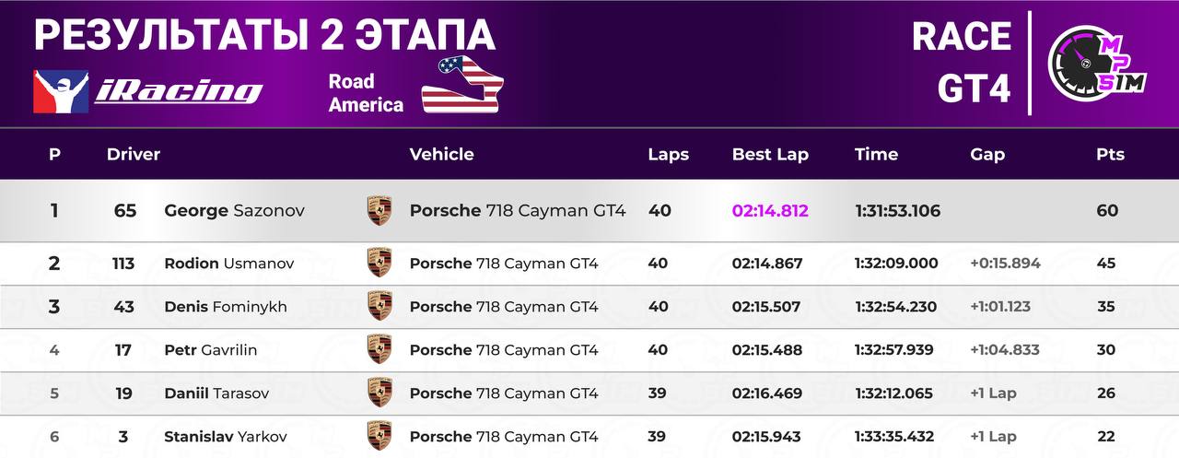Viewport: 1179px width, 458px height.
Task: Click the Road America track map icon
Action: coord(463,85)
